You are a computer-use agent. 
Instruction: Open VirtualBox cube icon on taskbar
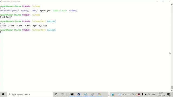pos(79,94)
